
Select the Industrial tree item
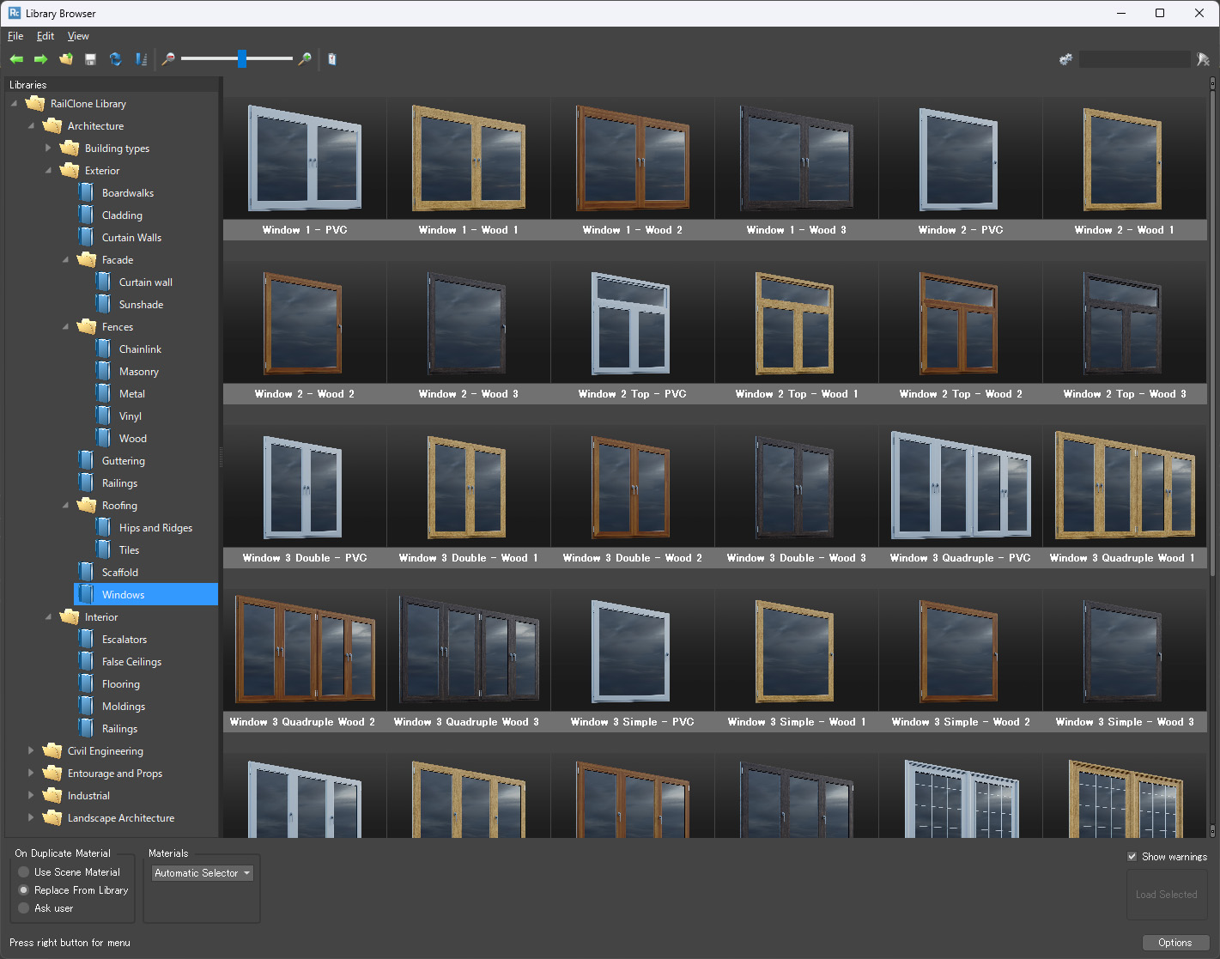[88, 796]
